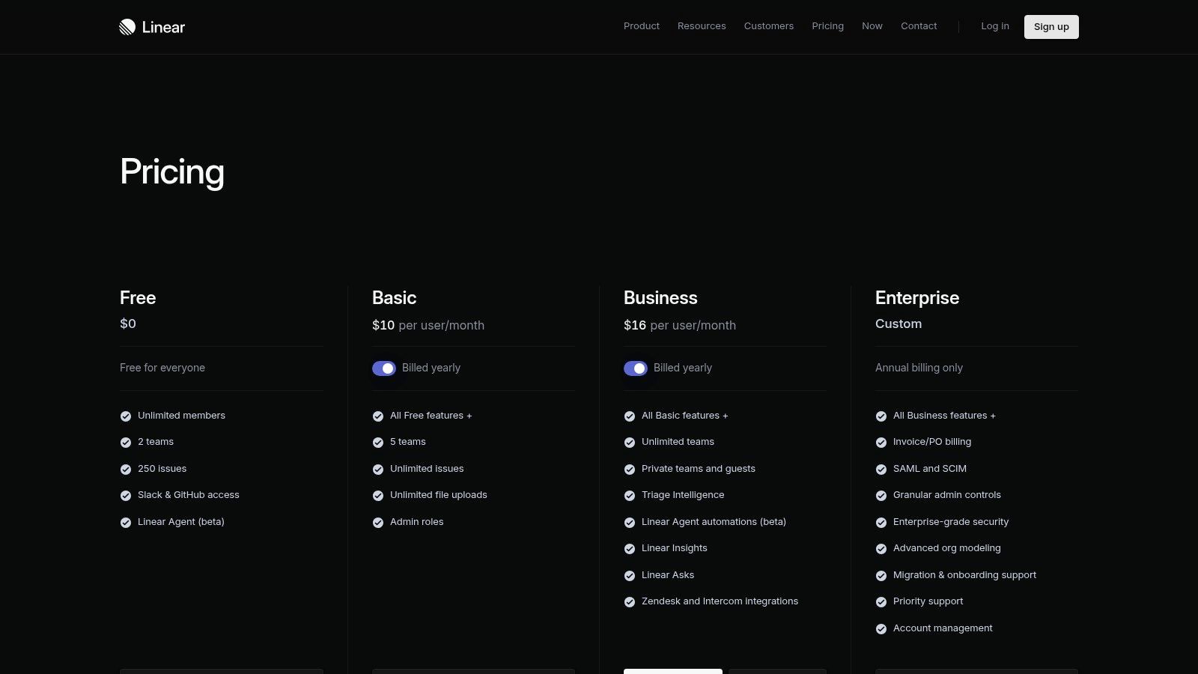Open the Product menu
The height and width of the screenshot is (674, 1198).
tap(641, 26)
